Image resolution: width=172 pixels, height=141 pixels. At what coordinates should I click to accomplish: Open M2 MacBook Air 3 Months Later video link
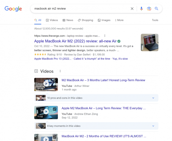point(103,80)
